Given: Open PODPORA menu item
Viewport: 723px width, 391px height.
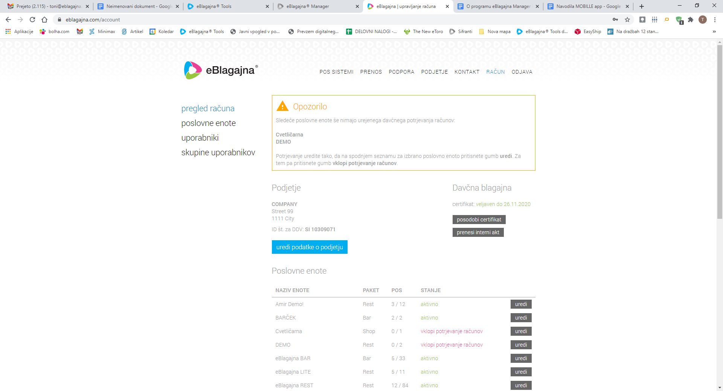Looking at the screenshot, I should coord(401,72).
